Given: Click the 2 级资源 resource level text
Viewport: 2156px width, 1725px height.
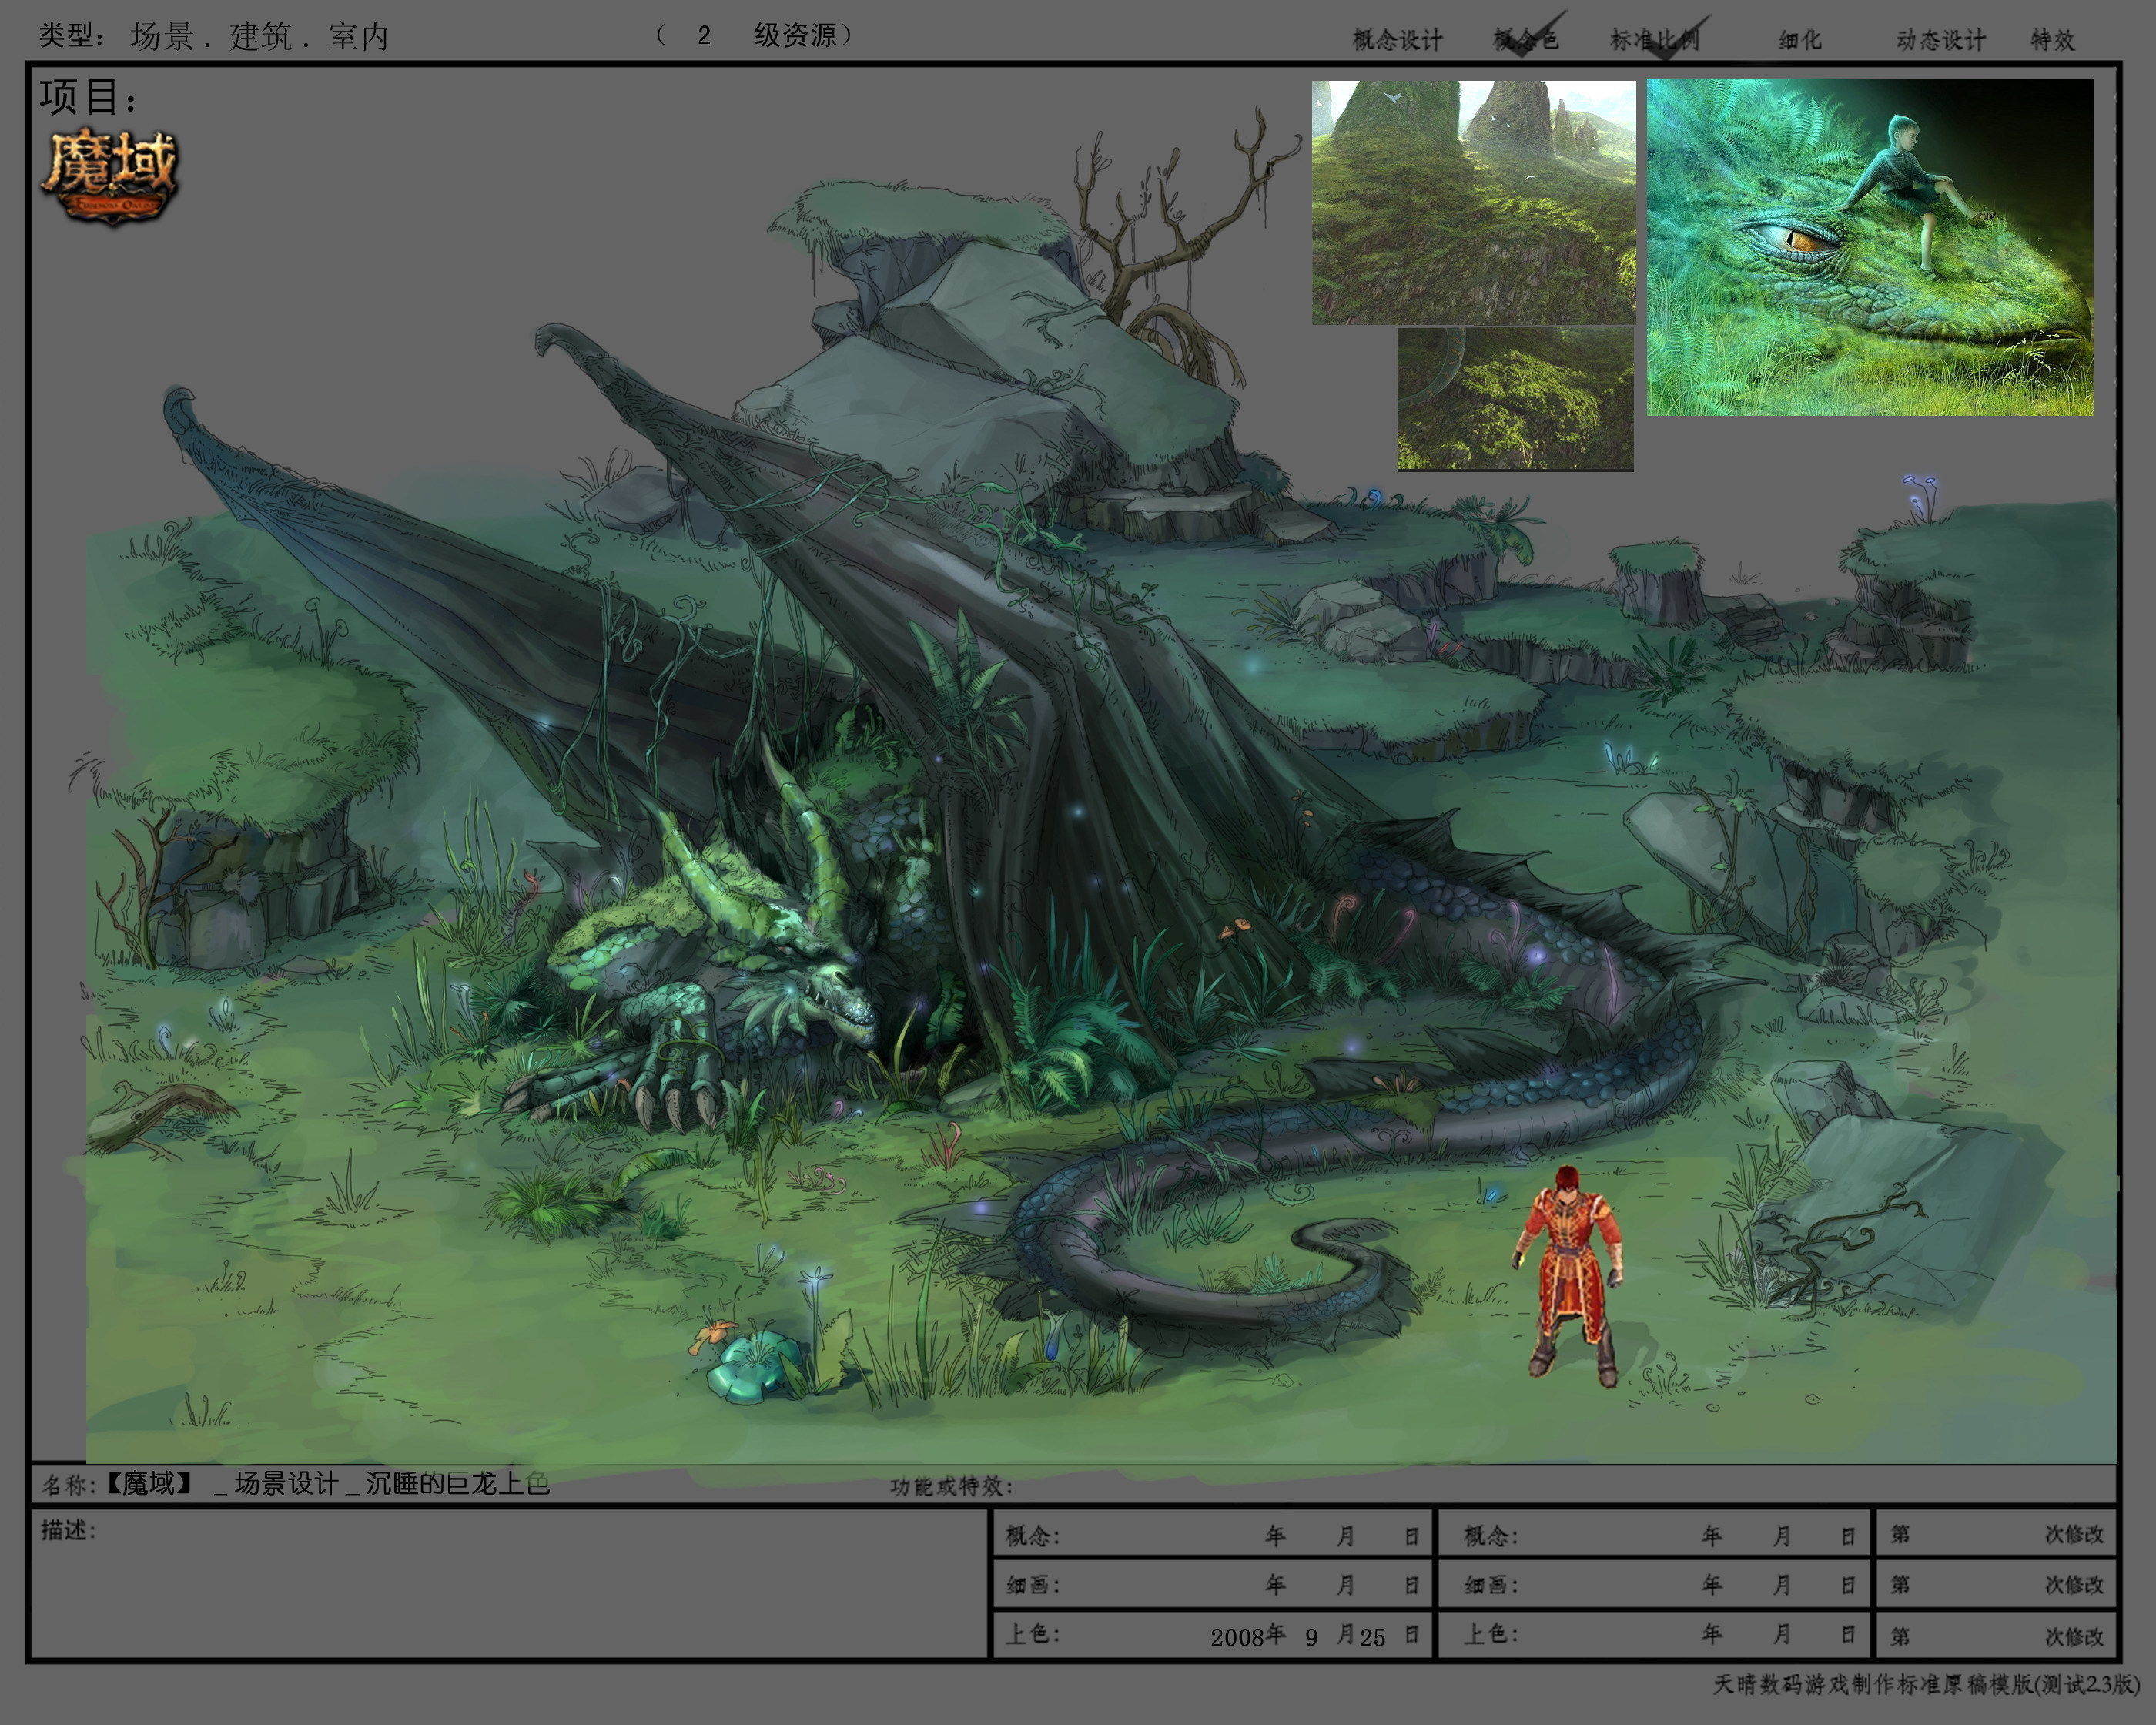Looking at the screenshot, I should [x=755, y=35].
